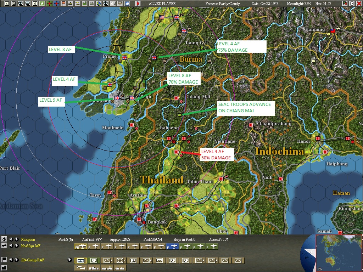
Task: Go to next base with Rangoon right arrow
Action: point(16,239)
